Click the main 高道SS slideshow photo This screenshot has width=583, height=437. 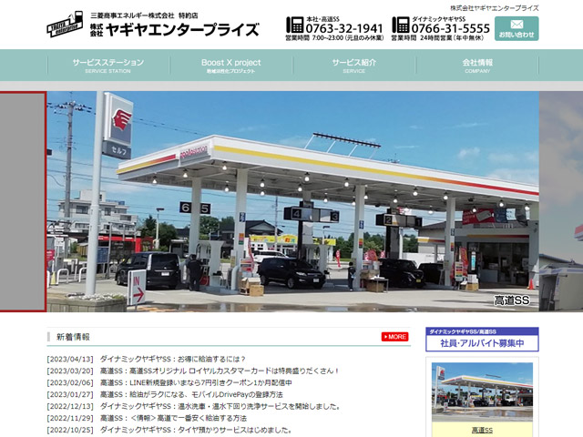point(292,201)
